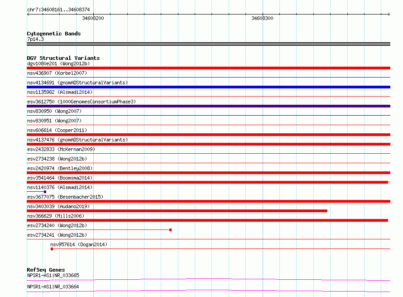Open the RefSeq Genes track header
Viewport: 403px width, 297px height.
click(x=46, y=270)
